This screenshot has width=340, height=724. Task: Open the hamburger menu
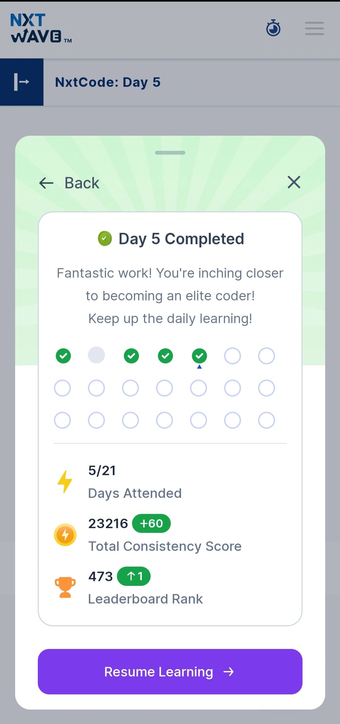(x=314, y=28)
